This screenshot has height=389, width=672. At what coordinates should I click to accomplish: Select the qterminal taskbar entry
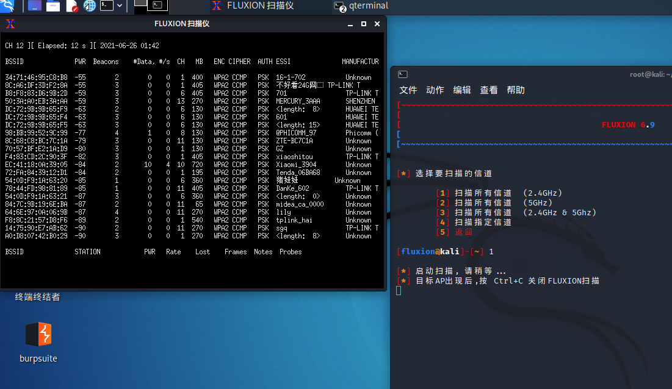pyautogui.click(x=361, y=6)
